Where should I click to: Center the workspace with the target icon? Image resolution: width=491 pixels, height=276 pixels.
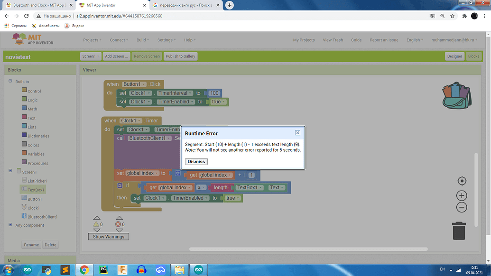pyautogui.click(x=462, y=181)
